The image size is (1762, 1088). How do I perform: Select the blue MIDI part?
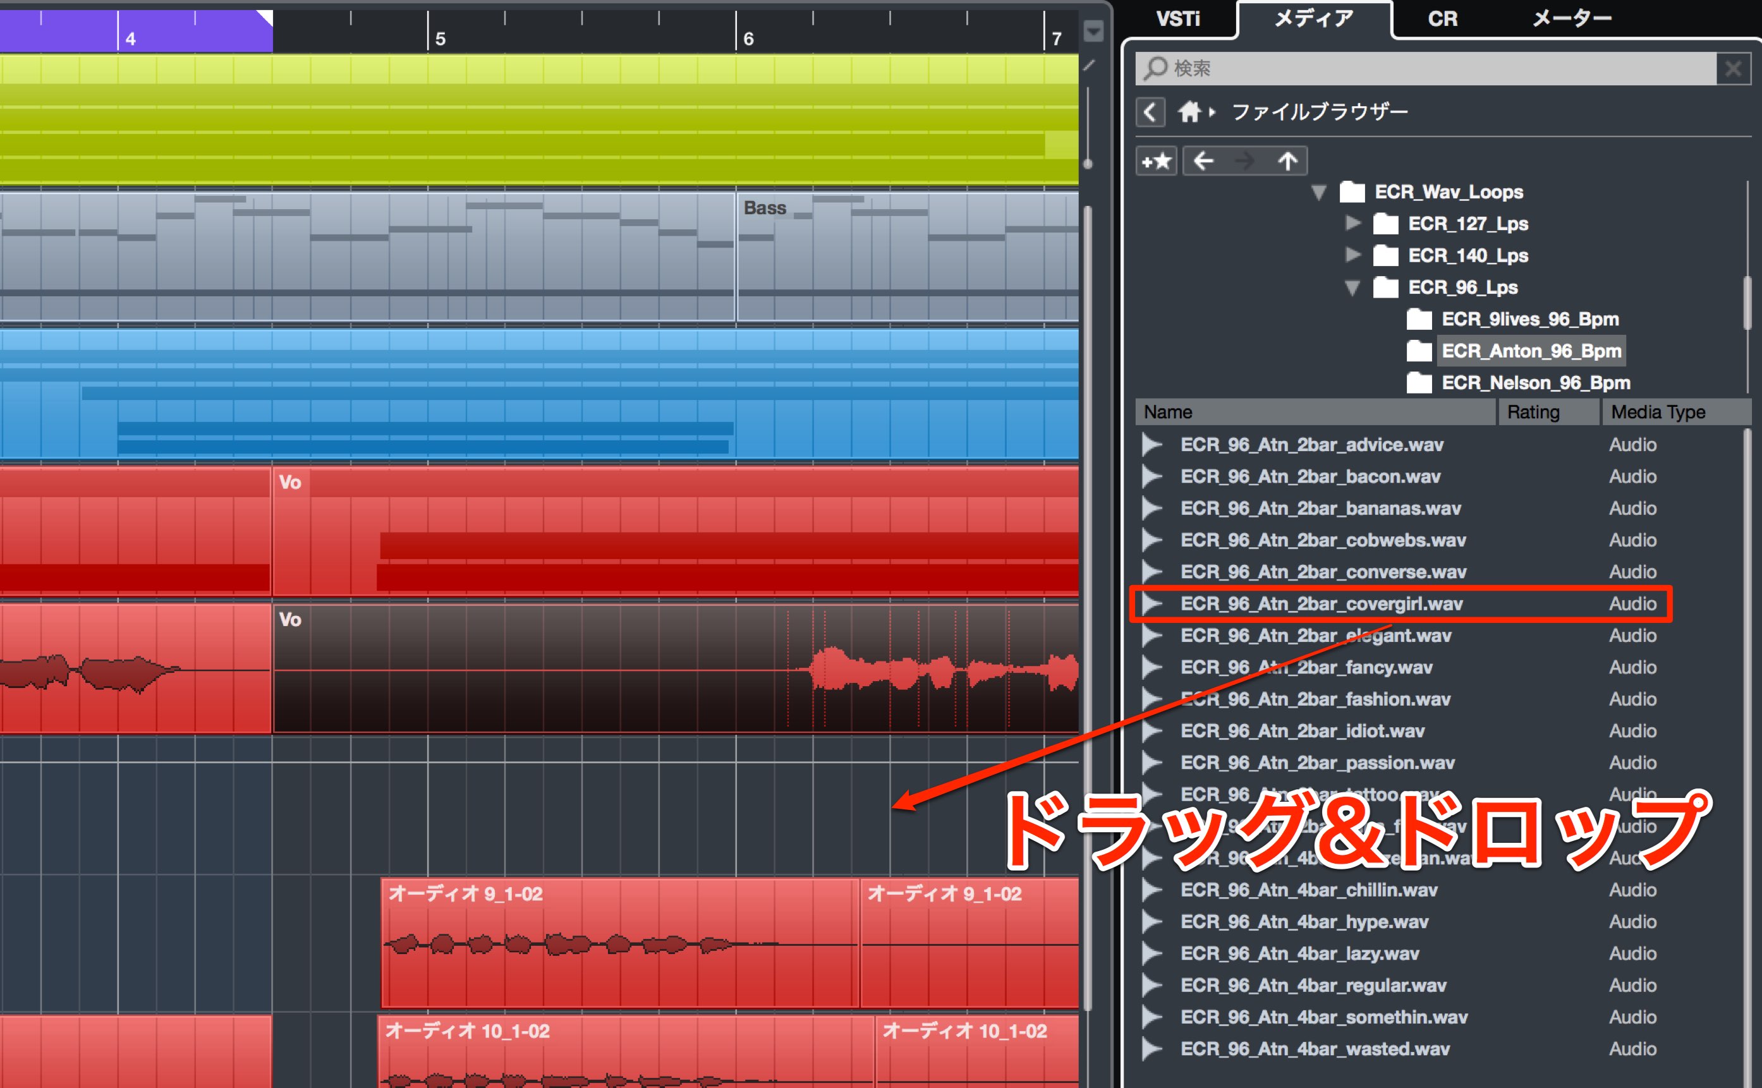tap(539, 394)
